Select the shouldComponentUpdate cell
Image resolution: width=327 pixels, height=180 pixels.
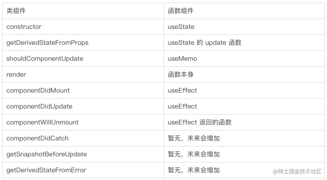coord(45,59)
